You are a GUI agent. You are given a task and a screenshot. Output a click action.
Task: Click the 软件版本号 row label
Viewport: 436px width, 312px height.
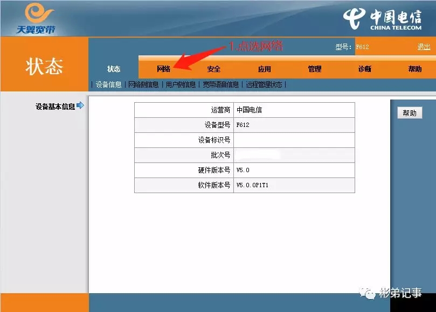[x=214, y=185]
